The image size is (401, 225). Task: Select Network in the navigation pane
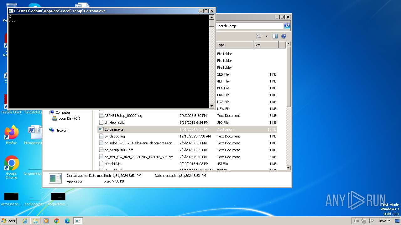[62, 130]
